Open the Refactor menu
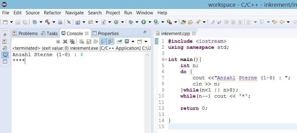This screenshot has height=133, width=297. 52,13
